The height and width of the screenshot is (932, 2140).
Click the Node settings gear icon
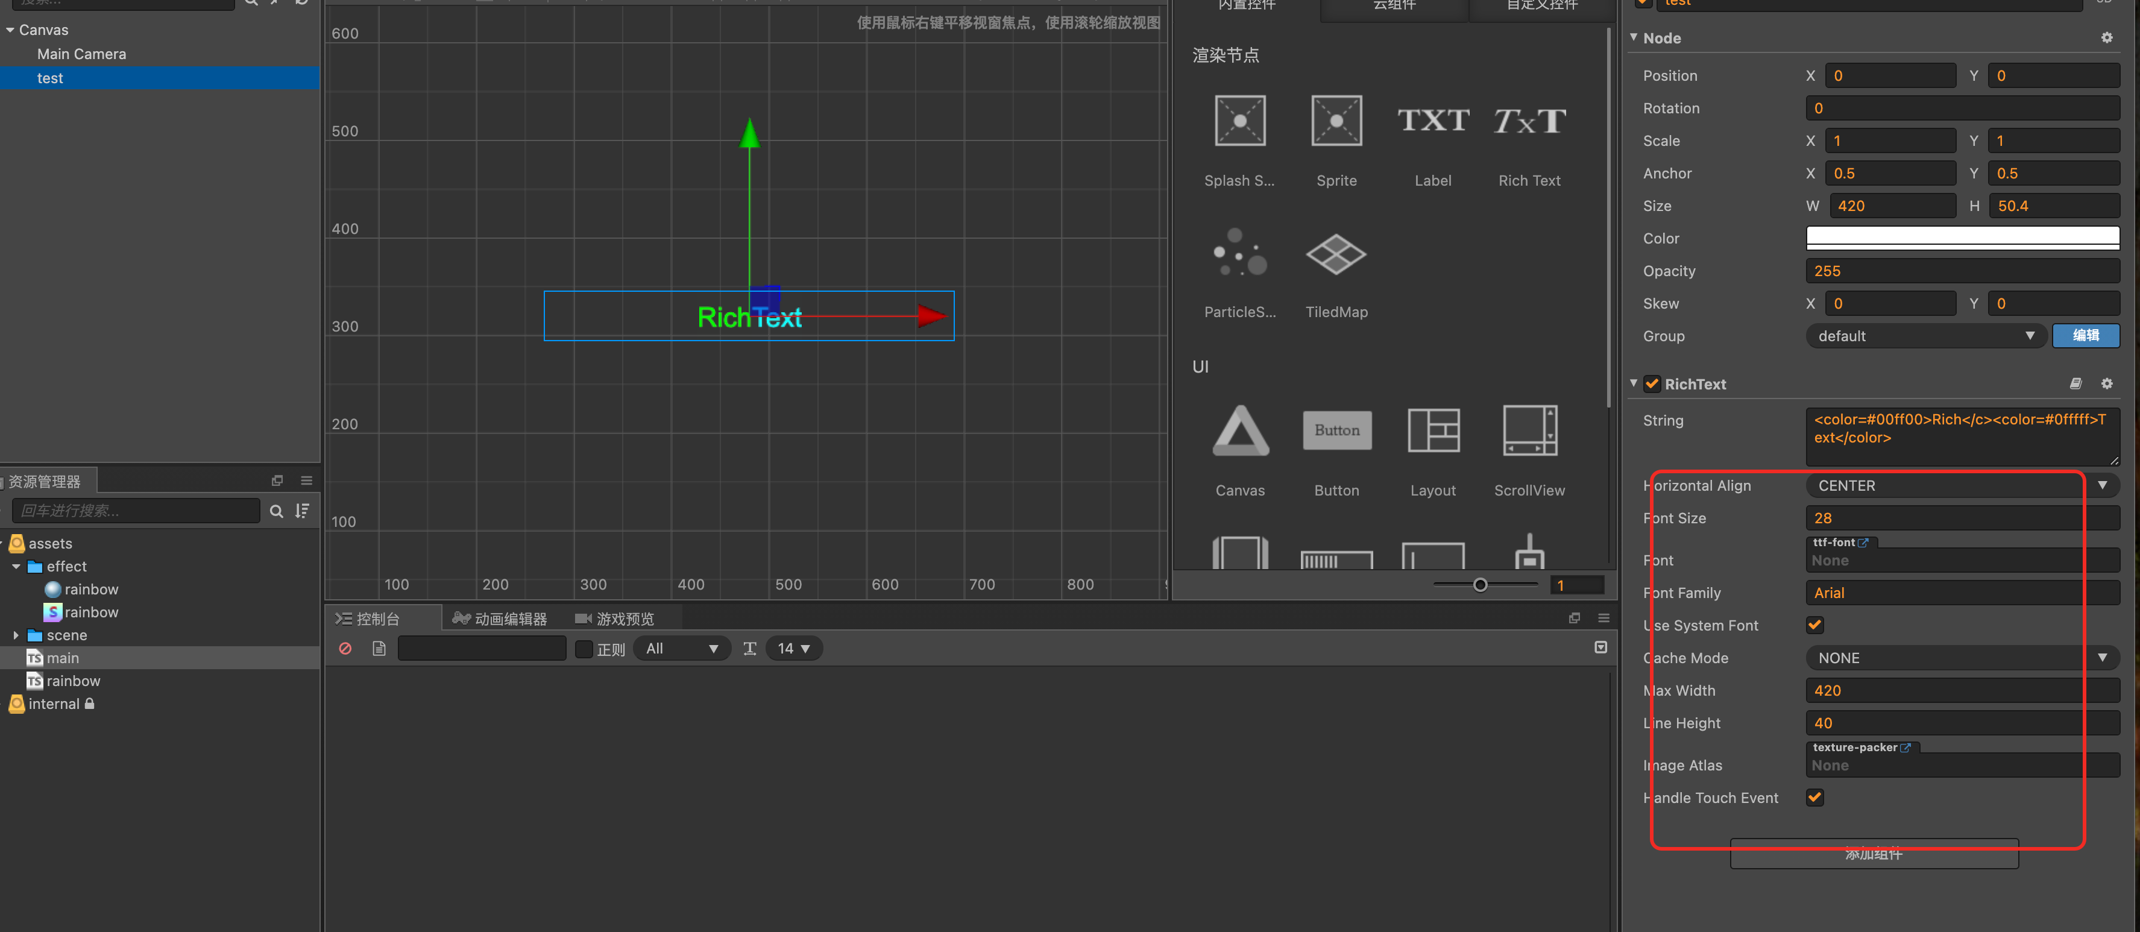click(2106, 38)
